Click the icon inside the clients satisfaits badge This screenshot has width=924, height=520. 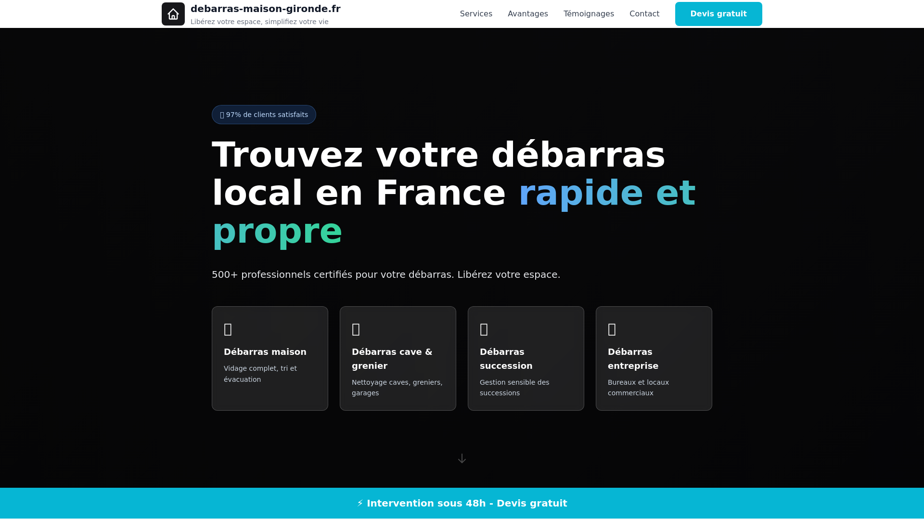tap(222, 115)
